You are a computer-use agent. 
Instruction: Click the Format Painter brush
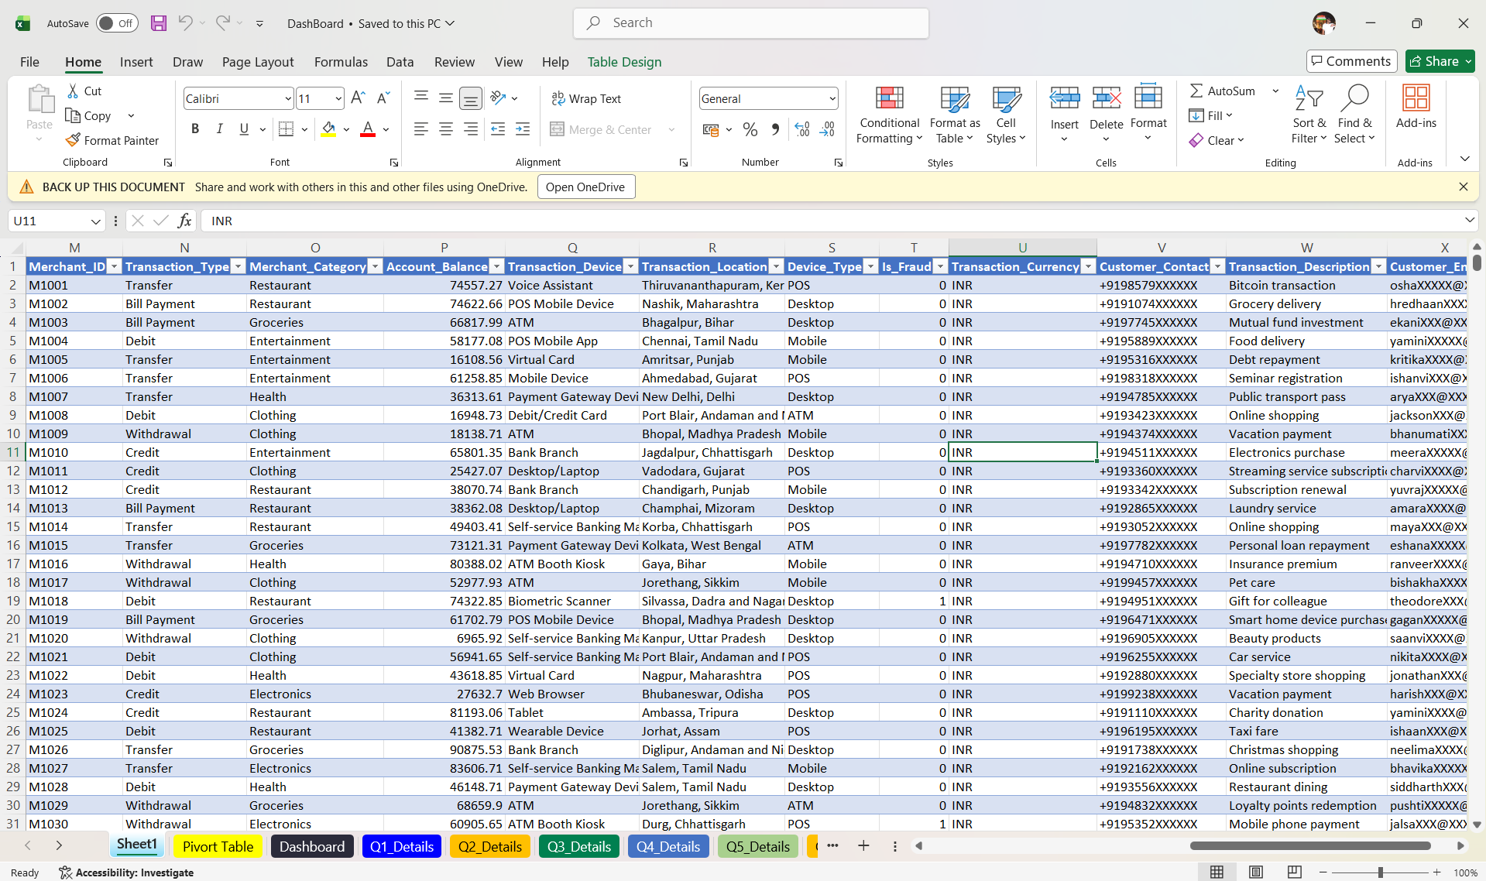[73, 140]
